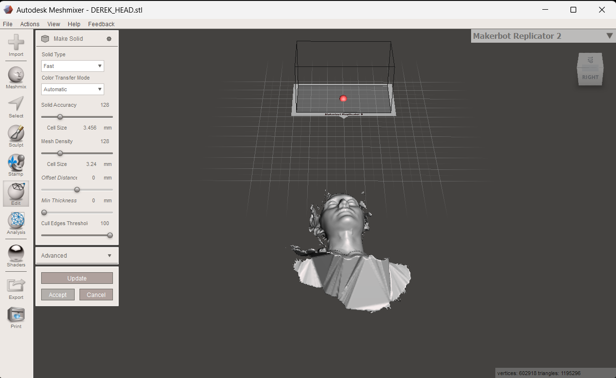Click the Update button
The height and width of the screenshot is (378, 616).
pos(77,278)
